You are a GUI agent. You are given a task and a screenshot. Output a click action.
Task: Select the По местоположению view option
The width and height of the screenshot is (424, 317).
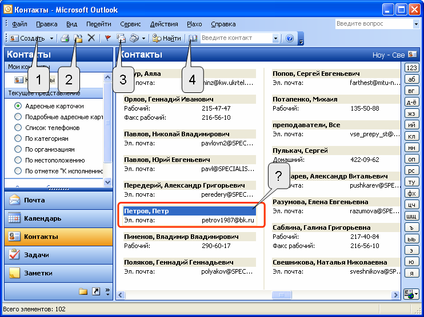18,160
